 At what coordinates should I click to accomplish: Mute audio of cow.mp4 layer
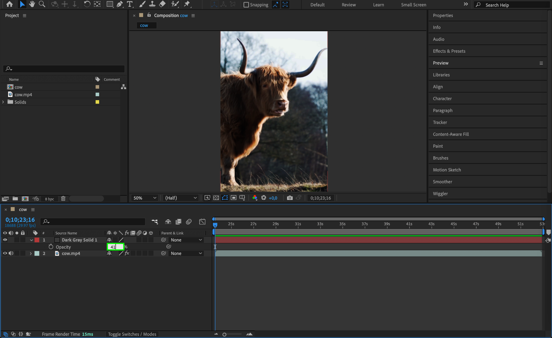[x=11, y=253]
